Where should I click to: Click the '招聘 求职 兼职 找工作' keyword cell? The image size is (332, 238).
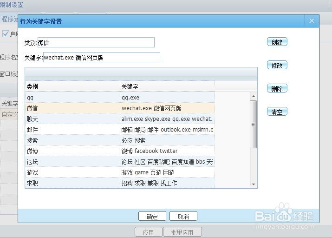tap(167, 183)
